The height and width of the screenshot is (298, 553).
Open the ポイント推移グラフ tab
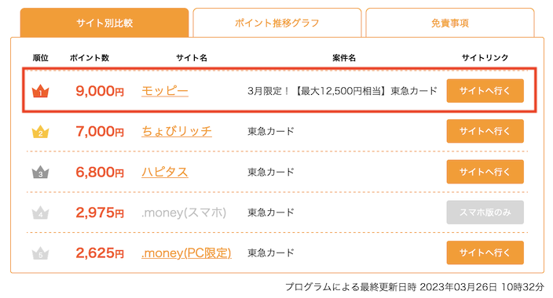point(276,23)
